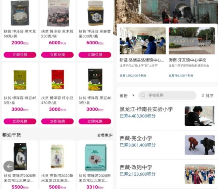
Task: Select the 西藏-改则中学 list entry
Action: 167,174
